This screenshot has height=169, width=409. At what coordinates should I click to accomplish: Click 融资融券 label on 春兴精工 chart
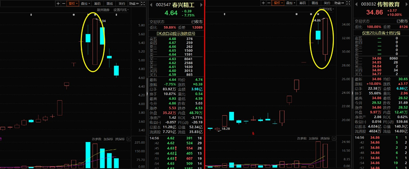103,10
